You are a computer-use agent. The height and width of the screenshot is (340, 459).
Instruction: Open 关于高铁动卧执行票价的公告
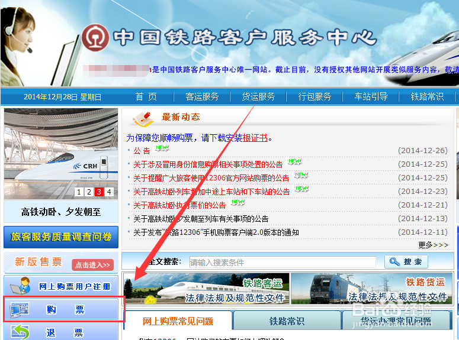pos(179,205)
